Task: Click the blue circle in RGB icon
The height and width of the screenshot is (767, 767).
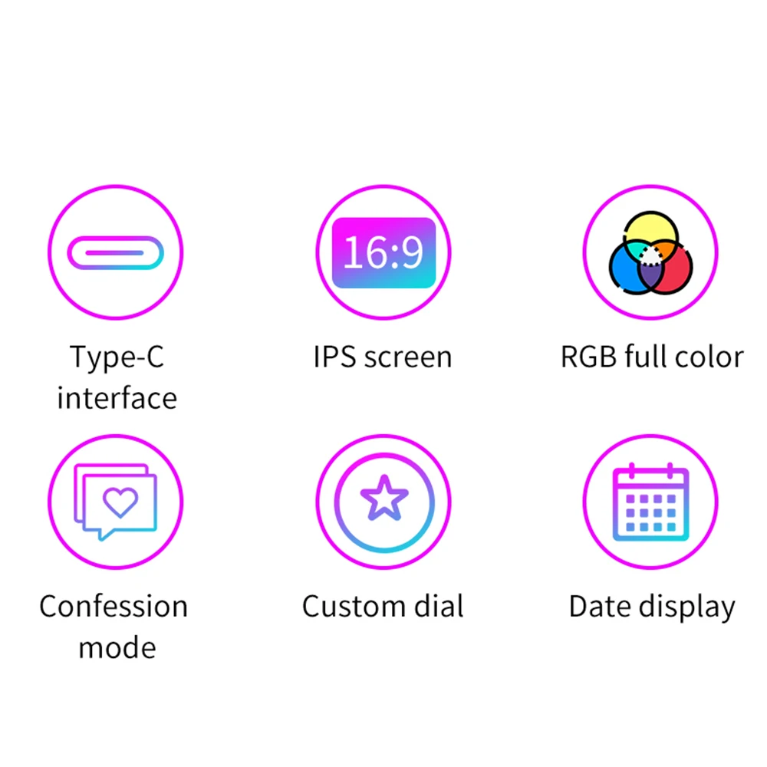Action: click(x=624, y=270)
